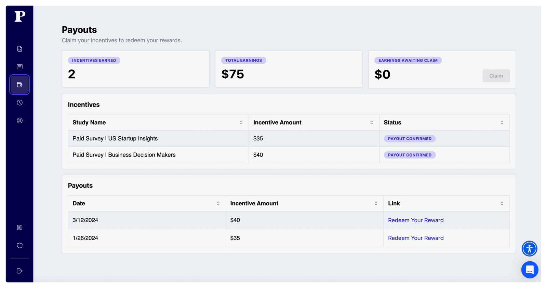Click the Incentives Earned badge
This screenshot has width=547, height=288.
click(94, 60)
